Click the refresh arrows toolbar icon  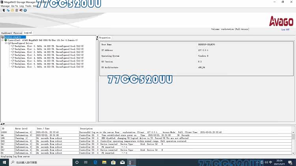tap(8, 10)
